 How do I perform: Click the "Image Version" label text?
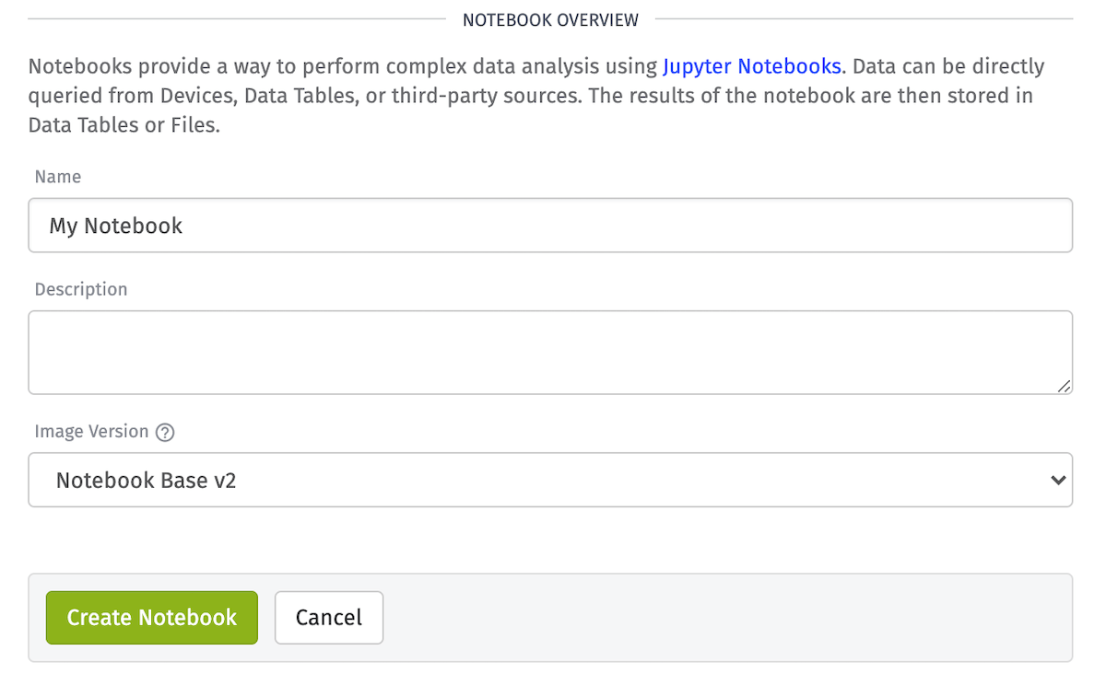(x=91, y=432)
